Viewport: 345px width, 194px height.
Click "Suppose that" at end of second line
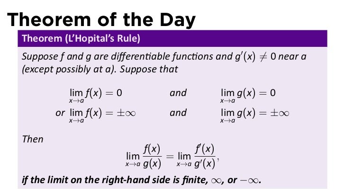149,70
